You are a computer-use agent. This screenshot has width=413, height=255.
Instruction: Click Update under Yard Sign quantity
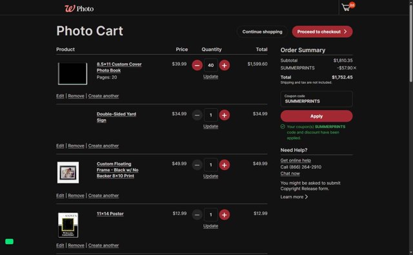click(211, 126)
